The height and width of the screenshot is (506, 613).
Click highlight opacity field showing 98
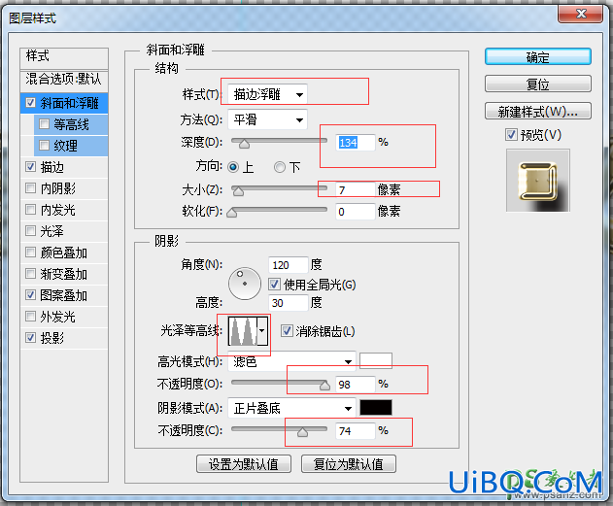click(x=355, y=384)
